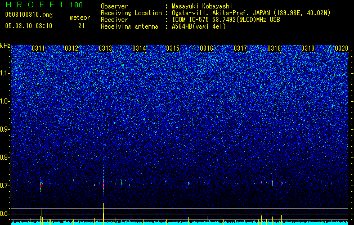The image size is (354, 225).
Task: Click the 0.6 frequency axis label
Action: tap(5, 214)
